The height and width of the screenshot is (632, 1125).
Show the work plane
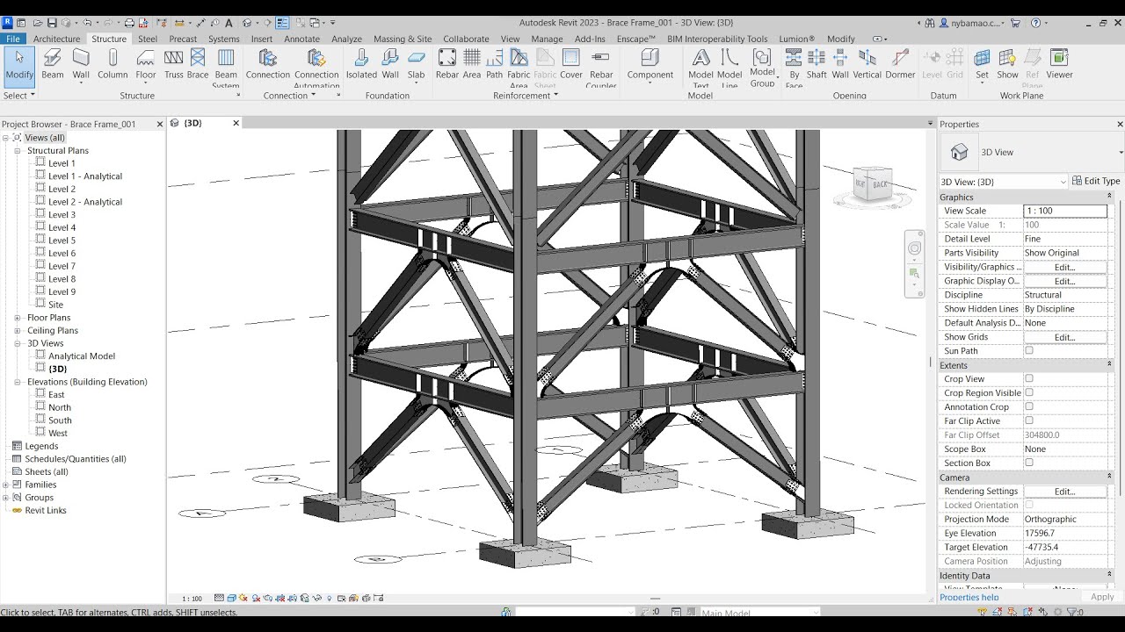tap(1008, 65)
